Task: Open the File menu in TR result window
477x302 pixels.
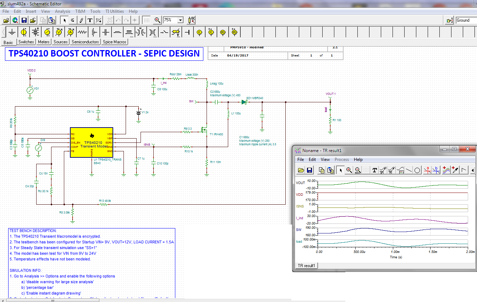Action: (301, 160)
